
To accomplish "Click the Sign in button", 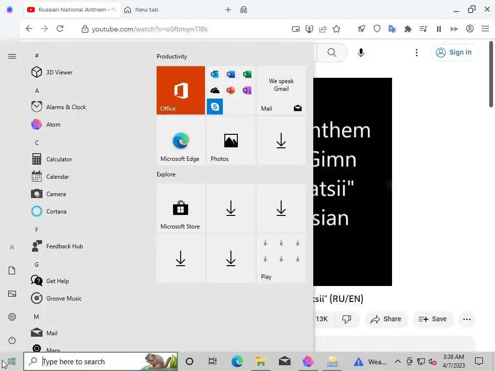I will pos(454,52).
